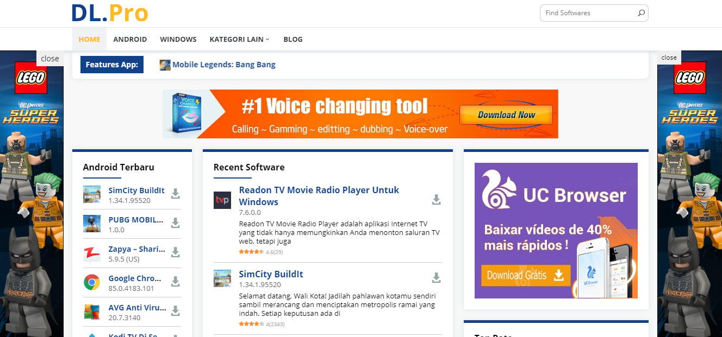The width and height of the screenshot is (722, 337).
Task: Close the left LEGO side ad
Action: pyautogui.click(x=50, y=58)
